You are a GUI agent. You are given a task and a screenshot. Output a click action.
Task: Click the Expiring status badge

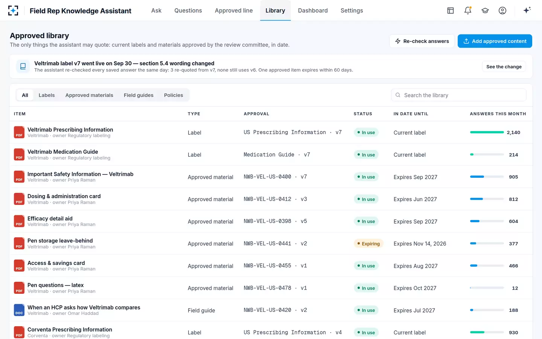pyautogui.click(x=368, y=244)
